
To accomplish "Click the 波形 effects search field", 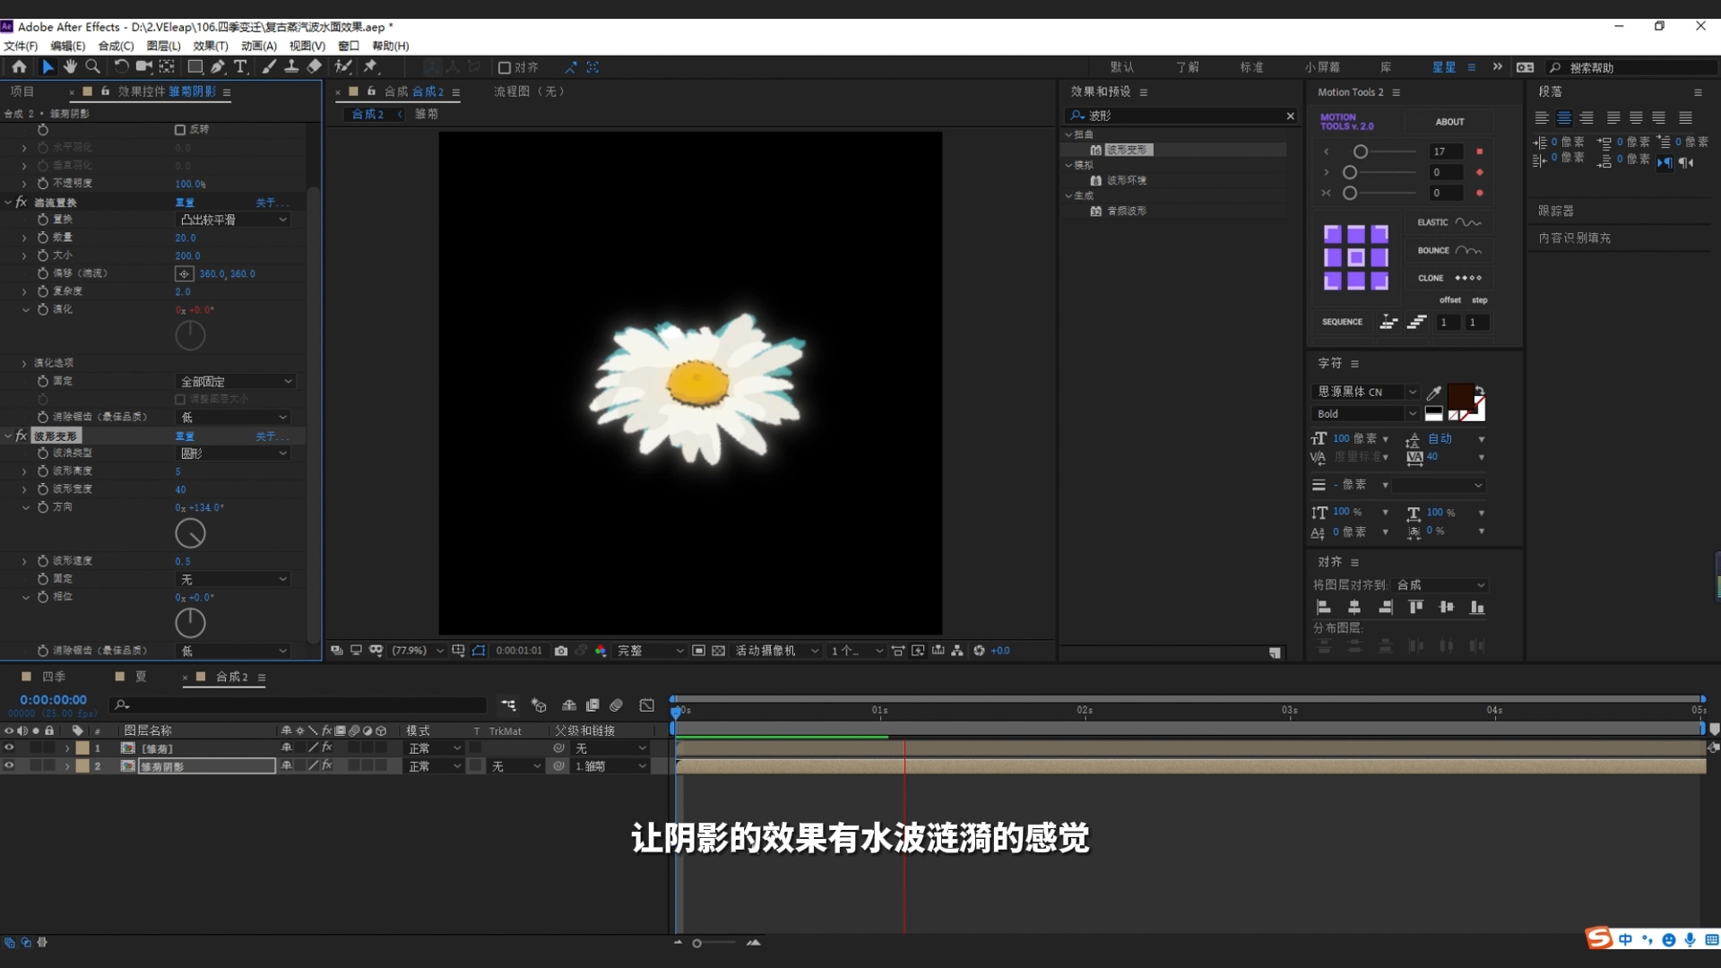I will [1183, 116].
